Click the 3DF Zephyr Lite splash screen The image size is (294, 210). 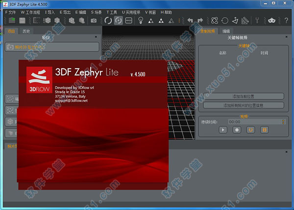(x=93, y=124)
